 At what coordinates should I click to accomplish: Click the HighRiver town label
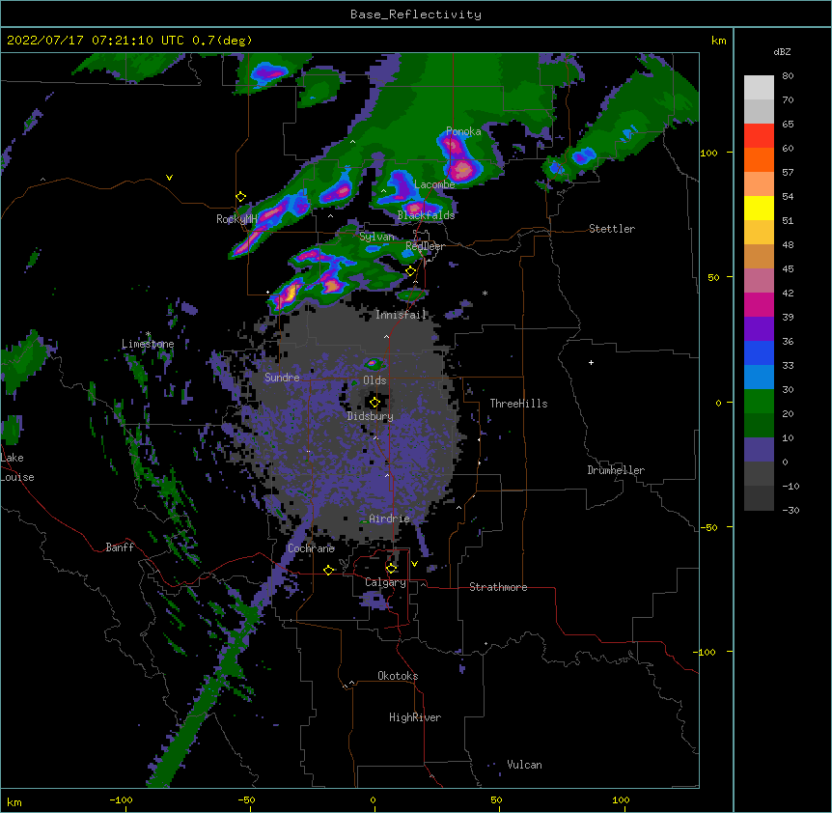point(415,717)
